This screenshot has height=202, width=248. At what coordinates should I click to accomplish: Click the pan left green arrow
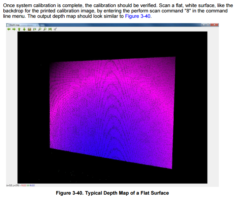point(9,29)
